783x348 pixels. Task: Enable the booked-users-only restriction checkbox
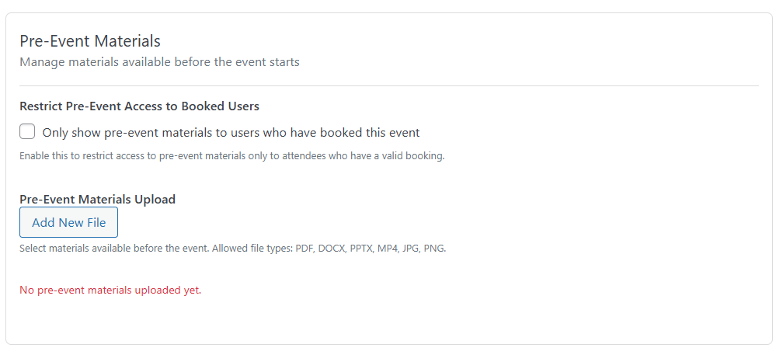27,131
